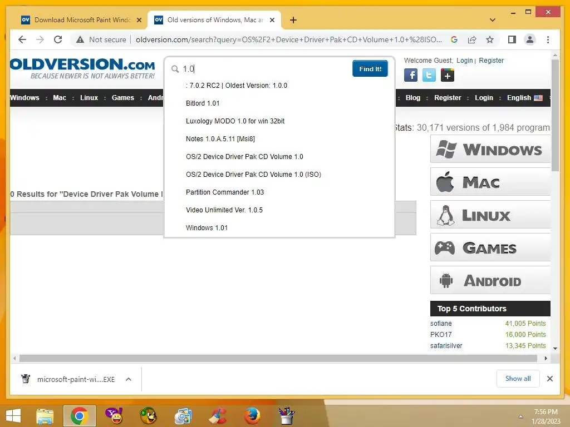The width and height of the screenshot is (570, 427).
Task: Click the OldVersion.com logo
Action: [82, 68]
